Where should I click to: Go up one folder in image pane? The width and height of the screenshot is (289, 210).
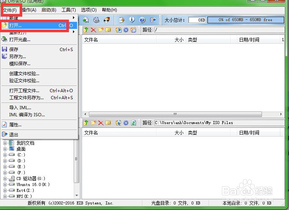pos(86,30)
